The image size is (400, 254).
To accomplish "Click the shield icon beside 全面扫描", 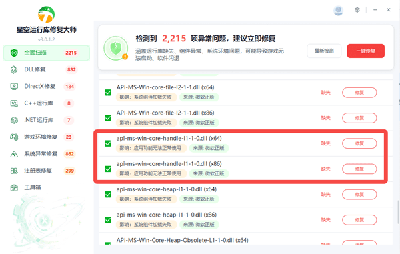I will point(14,53).
